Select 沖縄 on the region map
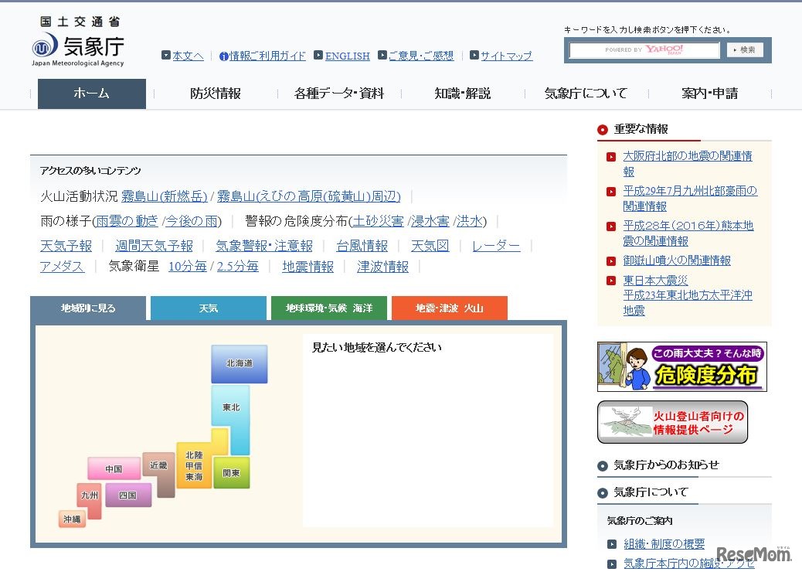The width and height of the screenshot is (802, 572). 72,519
